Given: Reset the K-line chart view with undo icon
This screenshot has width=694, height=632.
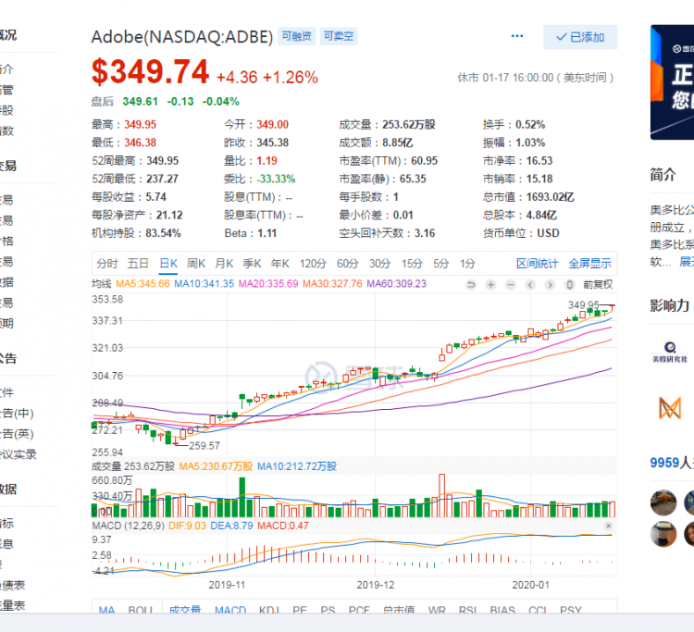Looking at the screenshot, I should coord(471,285).
